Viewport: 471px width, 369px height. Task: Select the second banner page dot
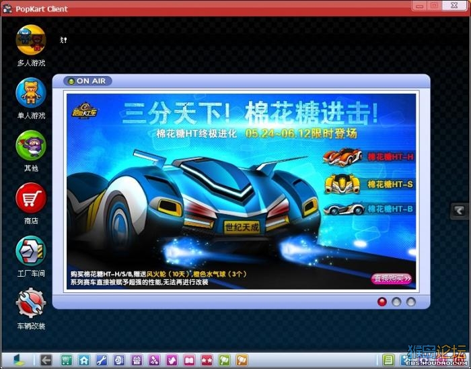pos(396,302)
